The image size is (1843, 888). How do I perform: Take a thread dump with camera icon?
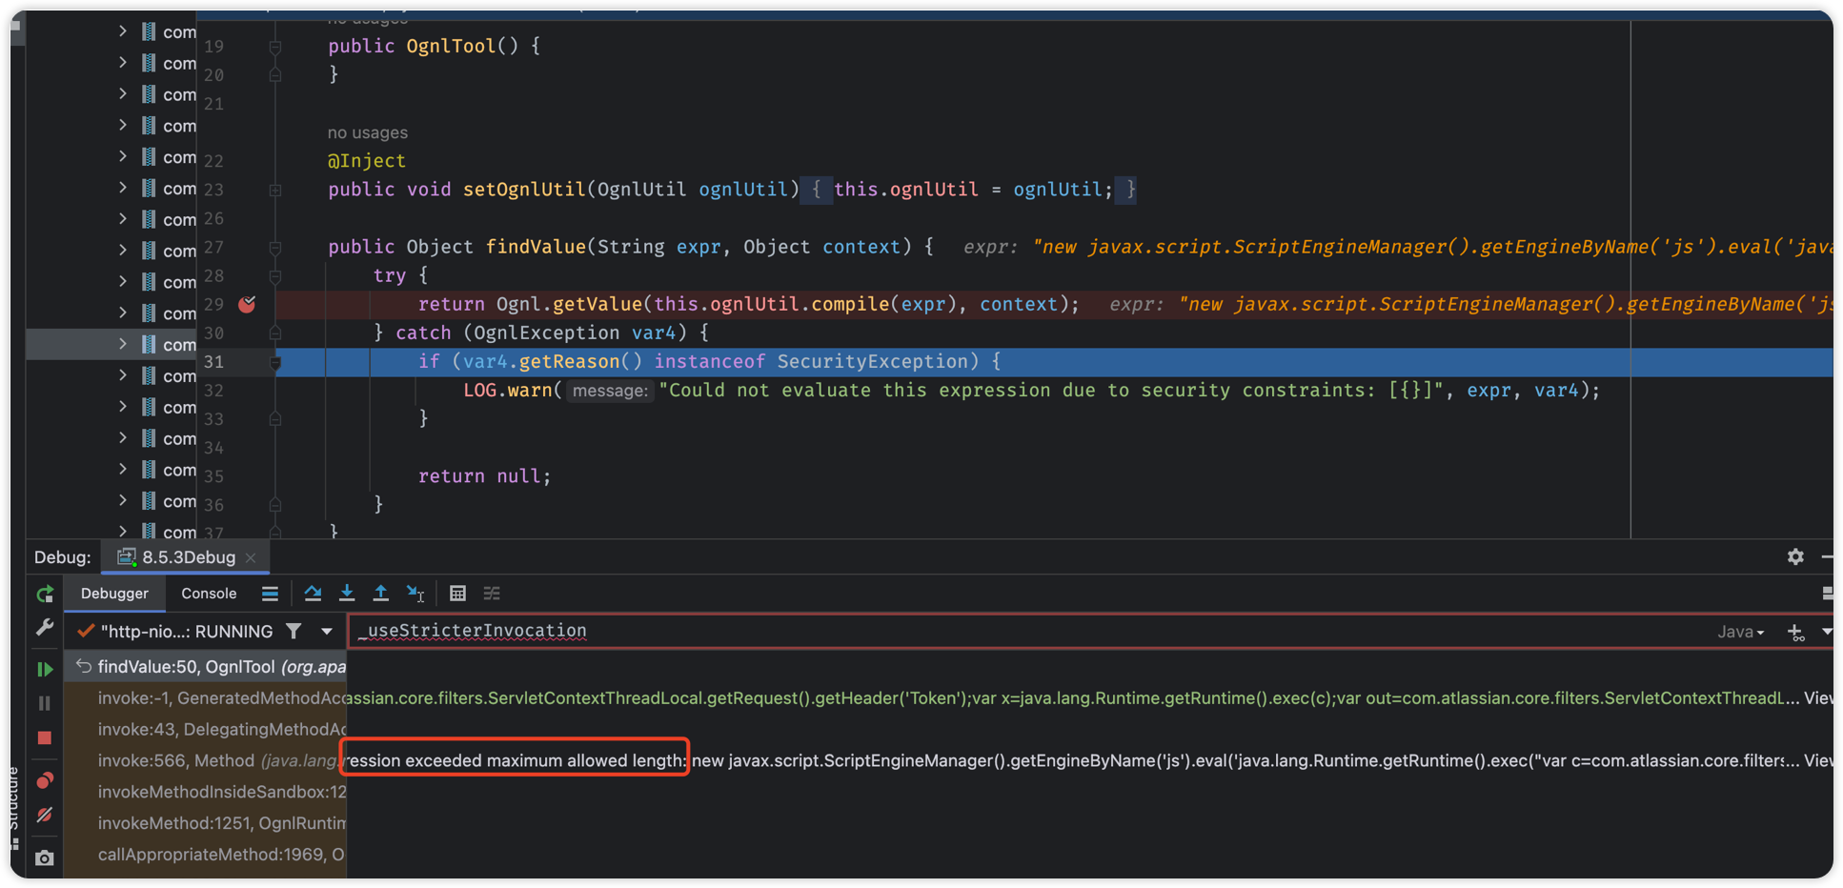tap(45, 858)
